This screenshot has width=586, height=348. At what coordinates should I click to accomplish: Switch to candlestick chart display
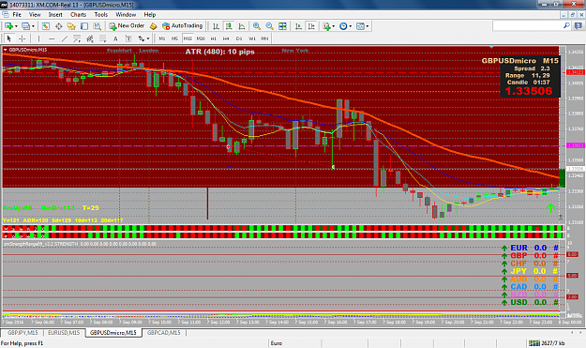point(229,26)
